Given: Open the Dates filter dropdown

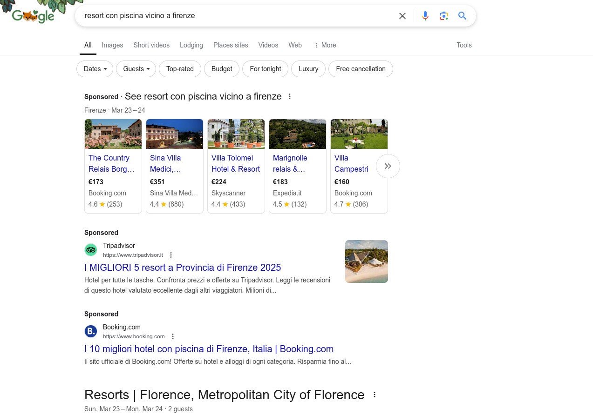Looking at the screenshot, I should coord(95,69).
